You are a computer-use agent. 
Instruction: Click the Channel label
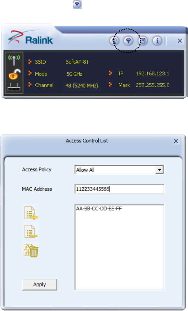[x=44, y=85]
